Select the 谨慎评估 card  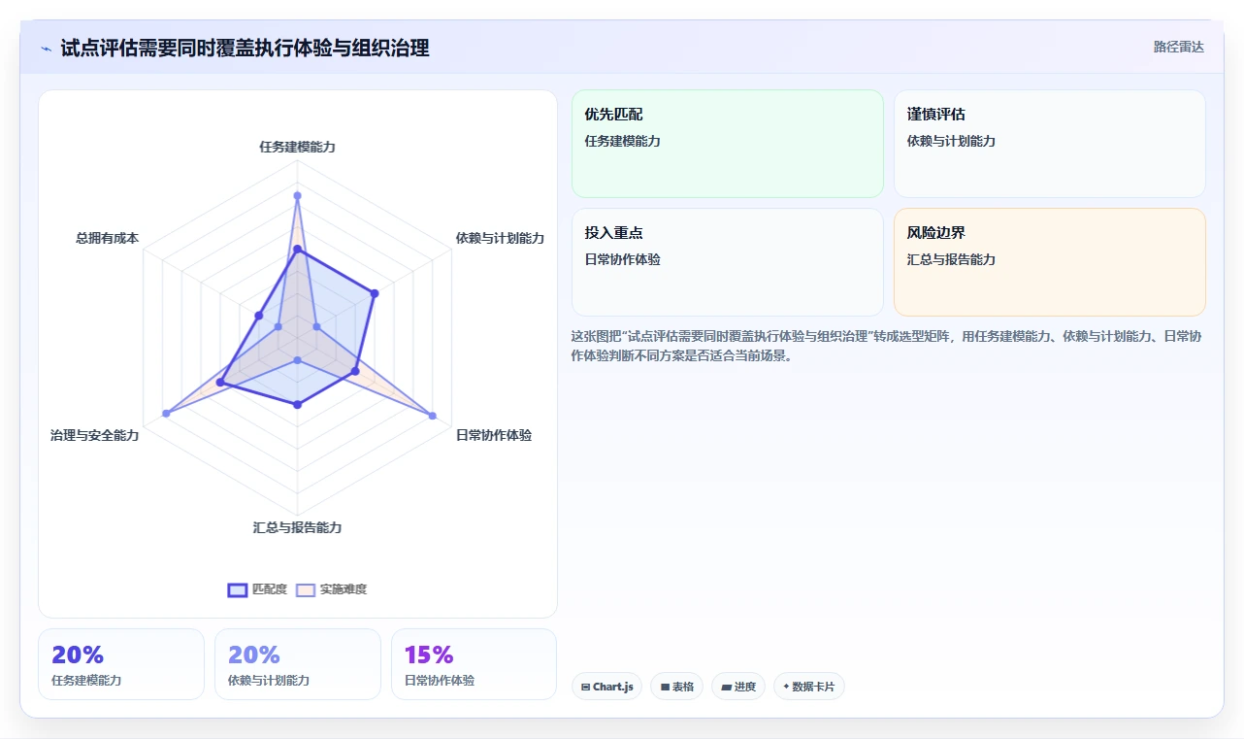coord(1050,144)
